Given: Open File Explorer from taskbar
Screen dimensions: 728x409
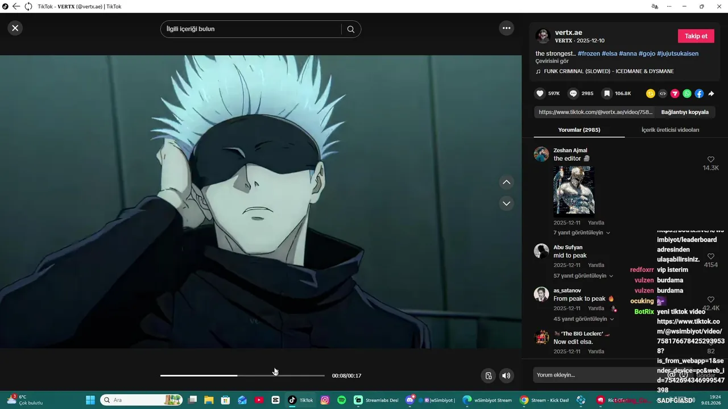Looking at the screenshot, I should click(209, 400).
